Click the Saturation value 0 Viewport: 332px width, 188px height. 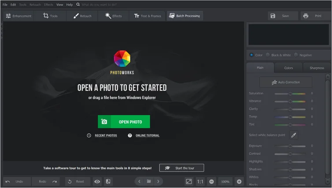[312, 93]
